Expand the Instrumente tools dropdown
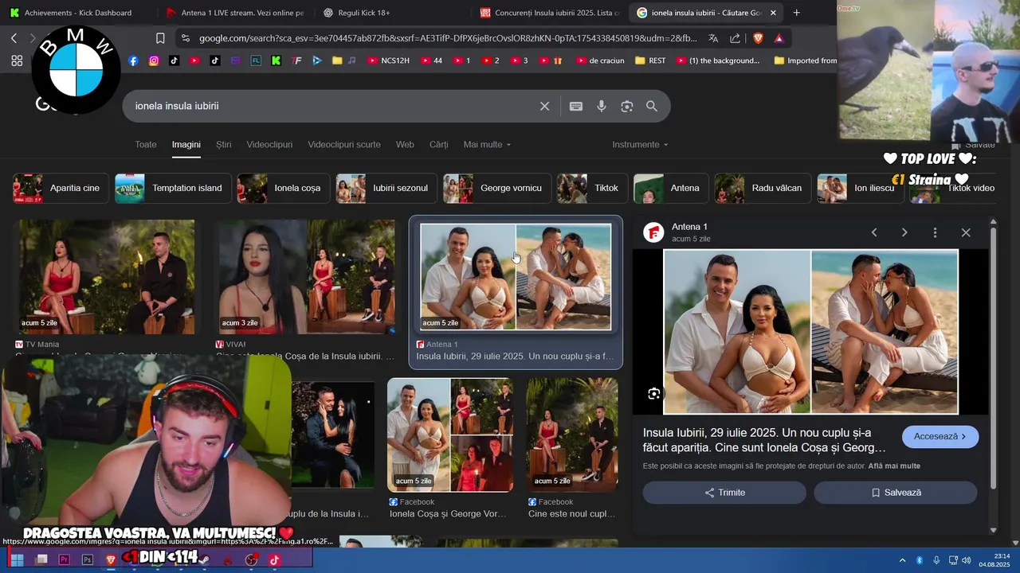The width and height of the screenshot is (1020, 573). point(640,145)
